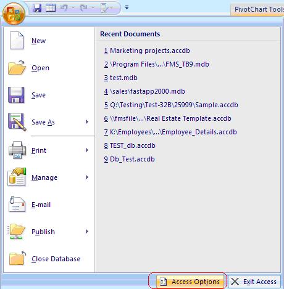Image resolution: width=284 pixels, height=289 pixels.
Task: Click the Exit Access button
Action: (254, 282)
